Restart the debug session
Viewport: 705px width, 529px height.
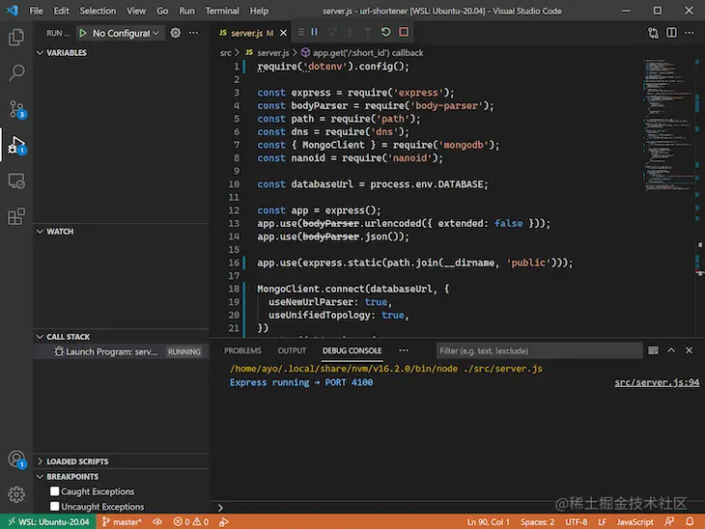[385, 32]
